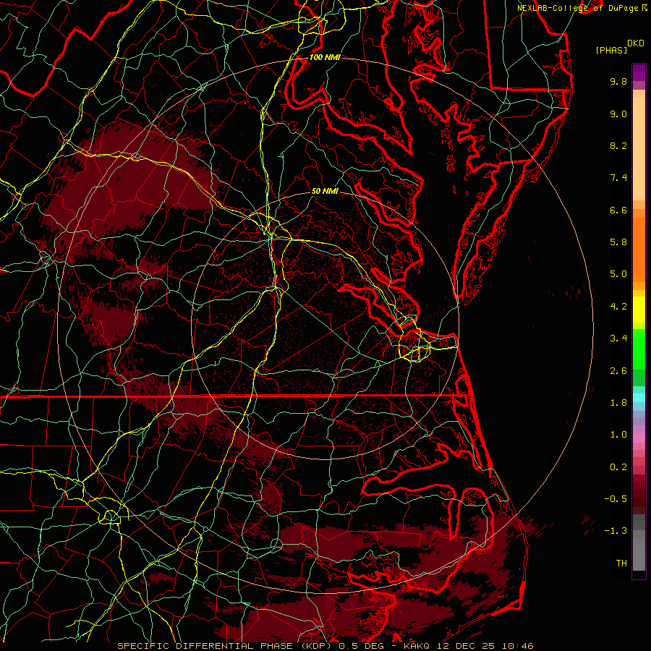Click the TH threshold label
The height and width of the screenshot is (651, 651).
click(x=621, y=563)
